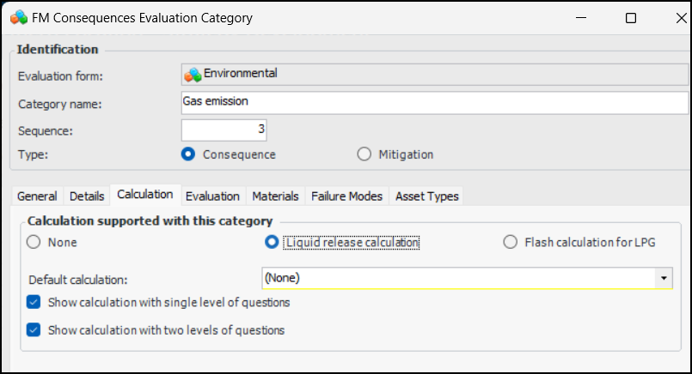This screenshot has width=692, height=374.
Task: Click the FM Consequences title bar icon
Action: click(x=17, y=17)
